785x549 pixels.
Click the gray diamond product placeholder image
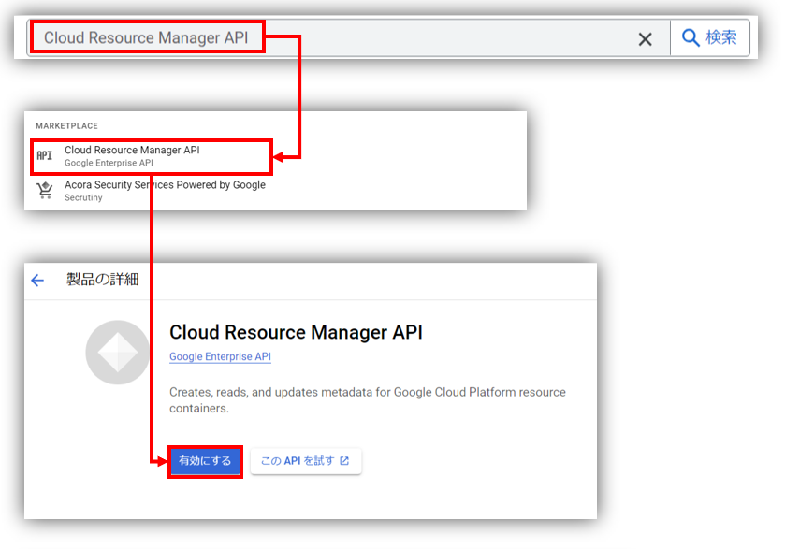[116, 354]
